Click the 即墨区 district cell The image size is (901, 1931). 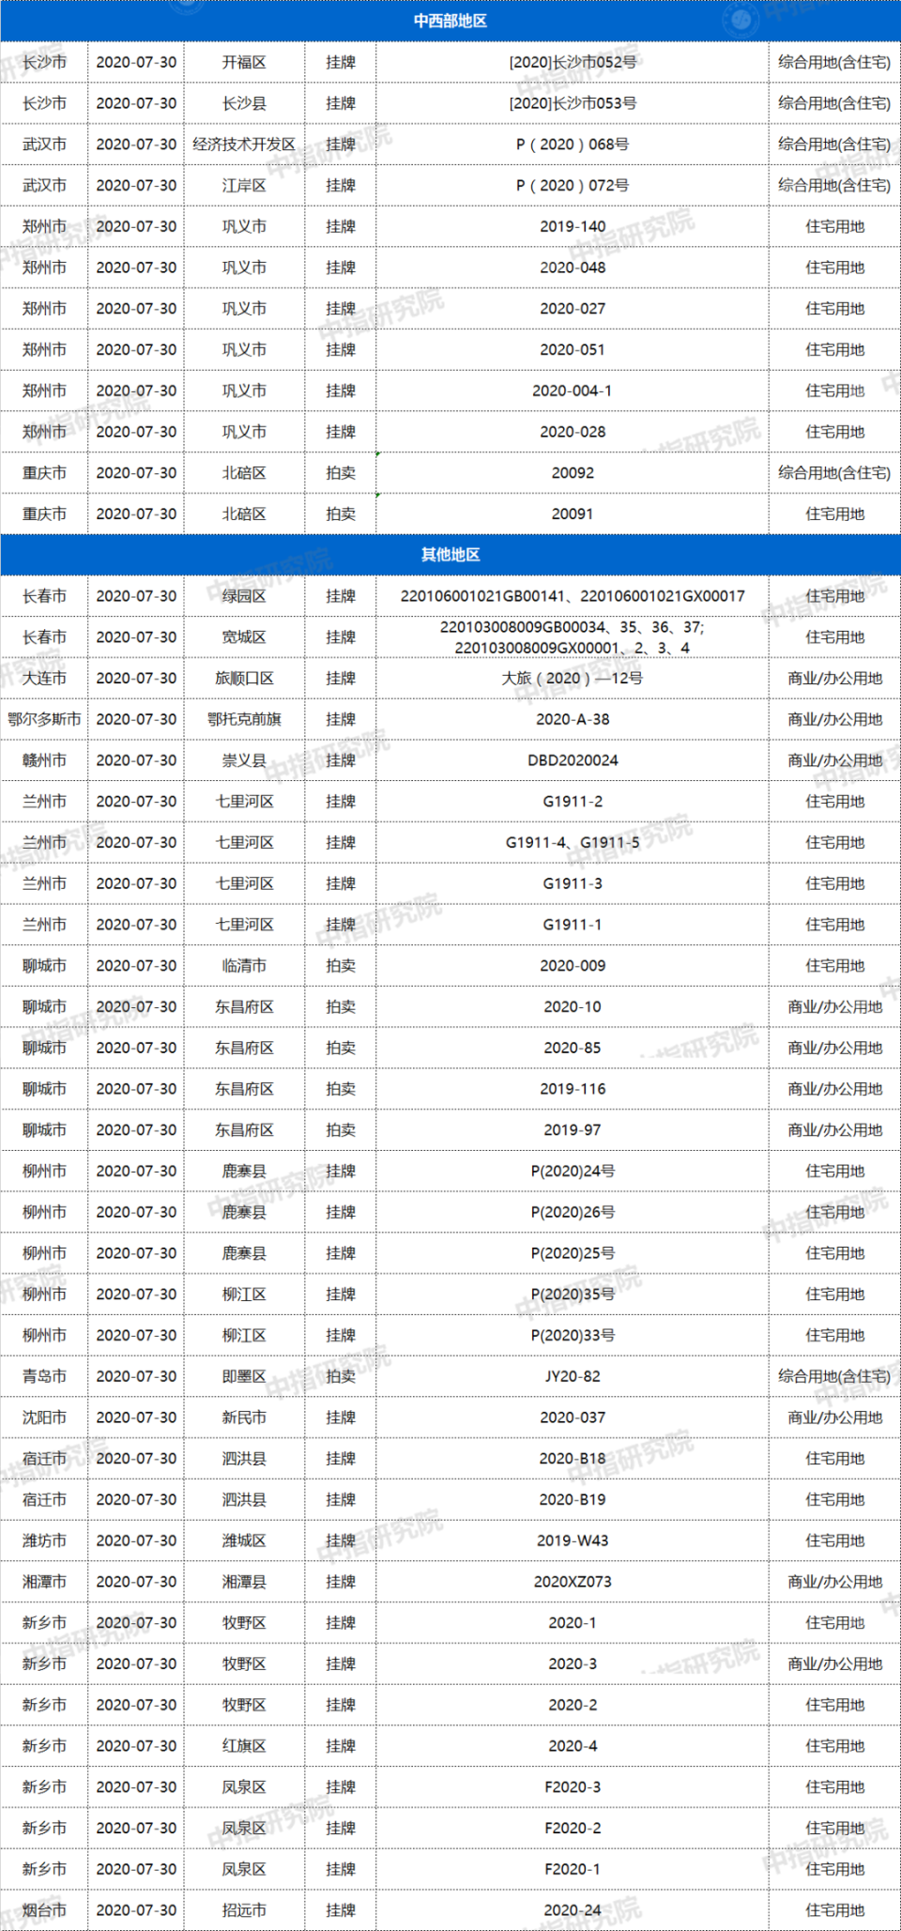[244, 1376]
